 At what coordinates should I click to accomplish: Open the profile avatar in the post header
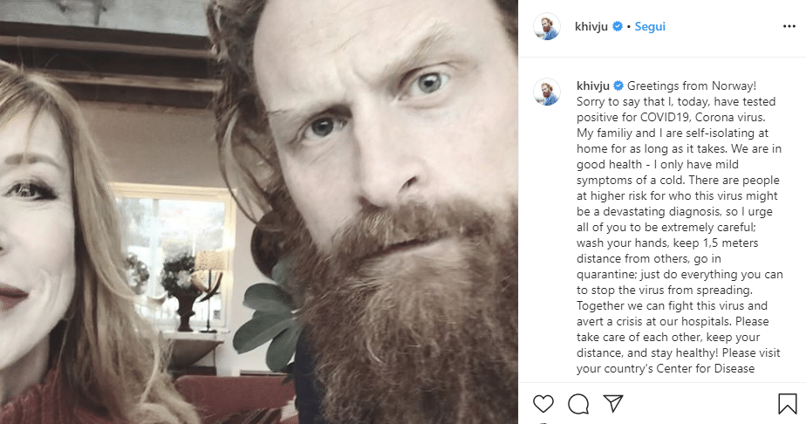[x=547, y=27]
